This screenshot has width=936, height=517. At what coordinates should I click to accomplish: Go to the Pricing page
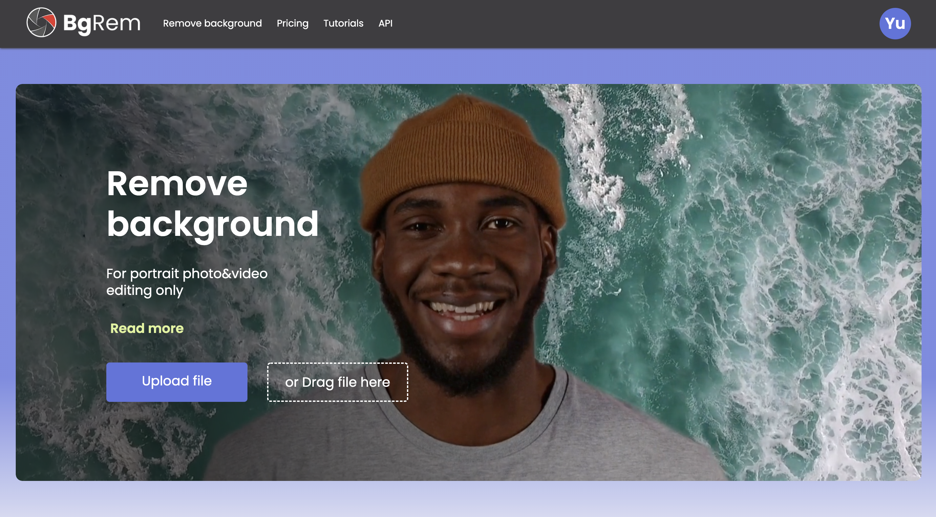[x=292, y=23]
